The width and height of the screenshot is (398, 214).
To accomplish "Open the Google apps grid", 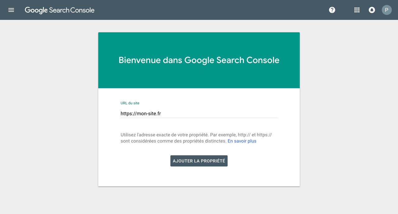I will [x=357, y=10].
